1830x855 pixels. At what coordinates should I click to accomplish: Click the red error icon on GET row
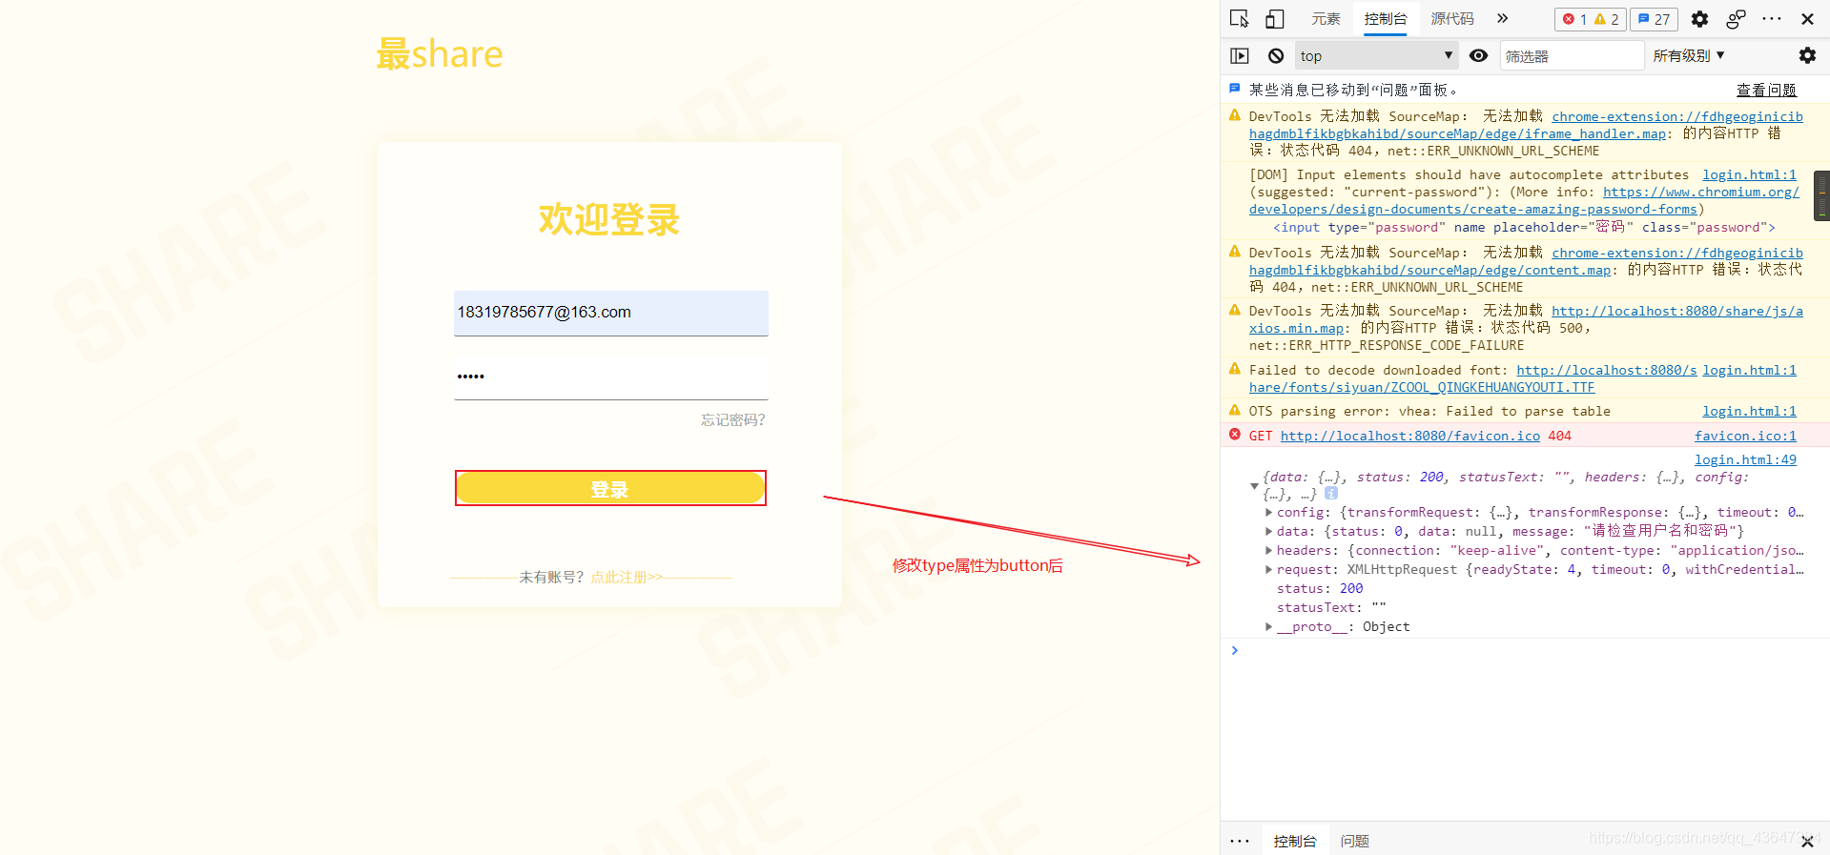(1235, 435)
